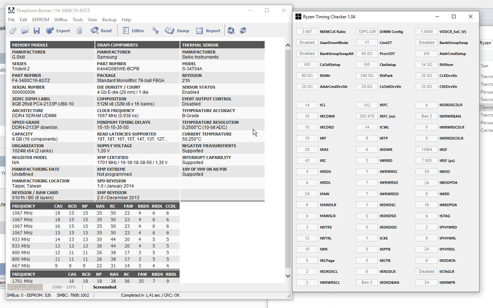Click the MEMORY MODULE section header
The image size is (493, 308).
[x=52, y=45]
